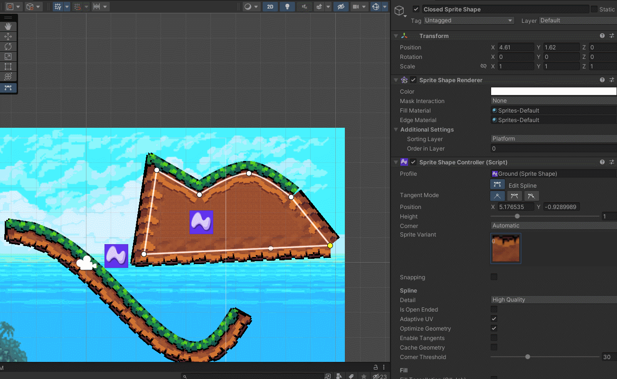Collapse the Transform component
The image size is (617, 379).
pos(396,36)
